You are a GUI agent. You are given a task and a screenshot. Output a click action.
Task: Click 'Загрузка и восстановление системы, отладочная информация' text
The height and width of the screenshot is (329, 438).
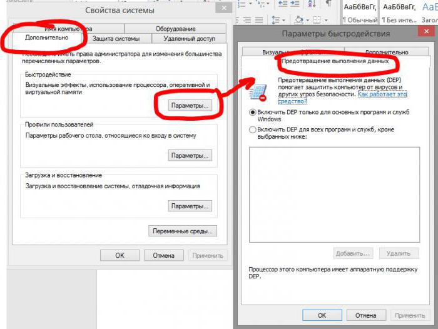click(113, 186)
